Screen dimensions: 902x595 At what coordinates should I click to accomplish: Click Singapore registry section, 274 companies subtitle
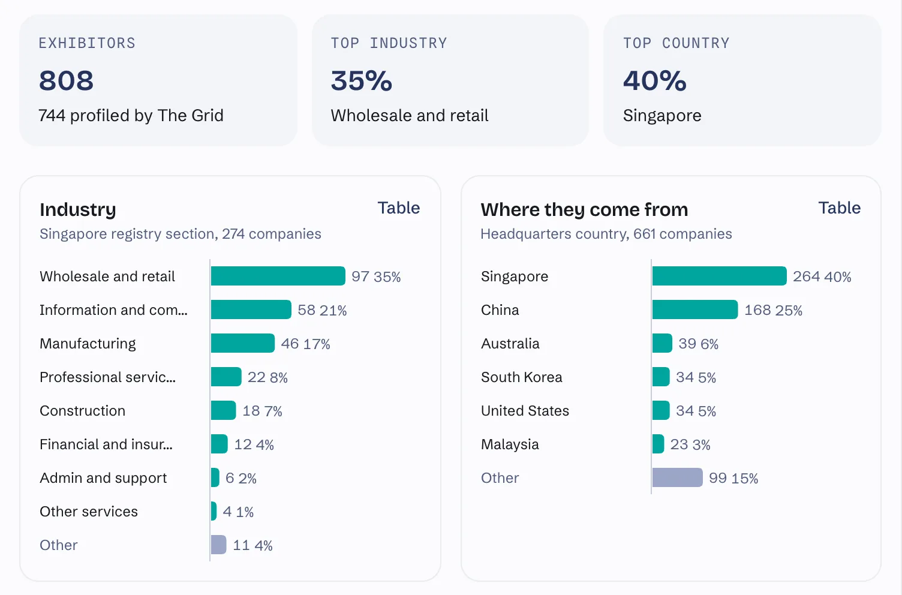[181, 234]
